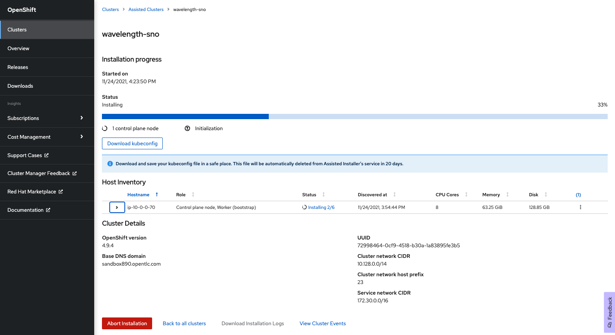Viewport: 615px width, 335px height.
Task: Click the sort icon on Disk column
Action: point(546,195)
